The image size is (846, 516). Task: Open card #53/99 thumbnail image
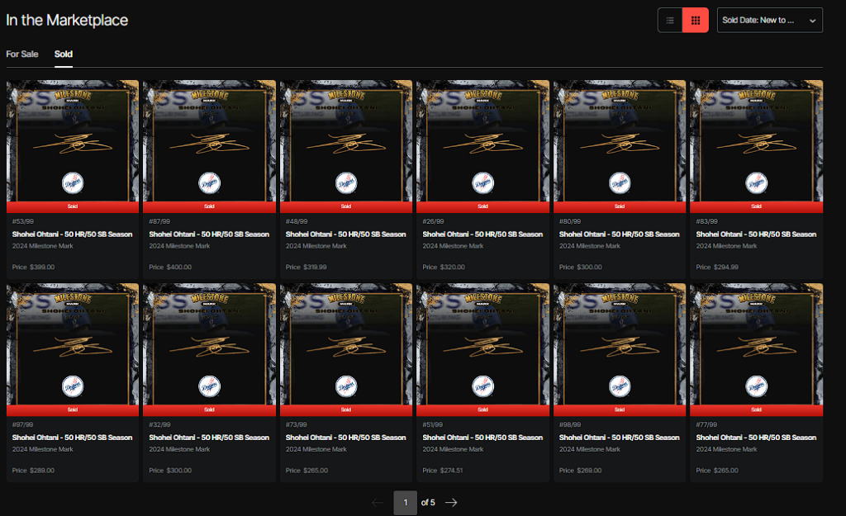pos(72,140)
